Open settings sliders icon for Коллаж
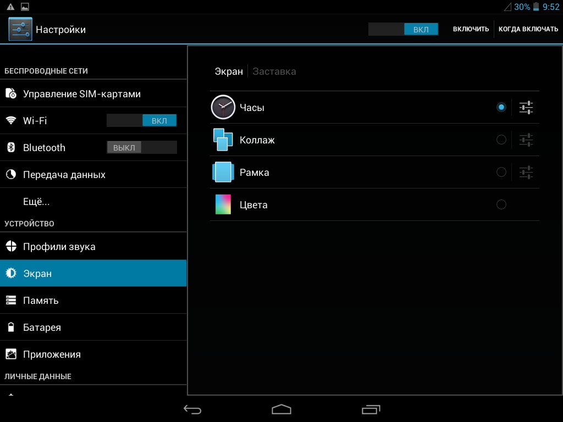The image size is (563, 422). (x=526, y=140)
